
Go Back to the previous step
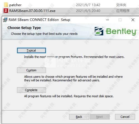click(79, 117)
